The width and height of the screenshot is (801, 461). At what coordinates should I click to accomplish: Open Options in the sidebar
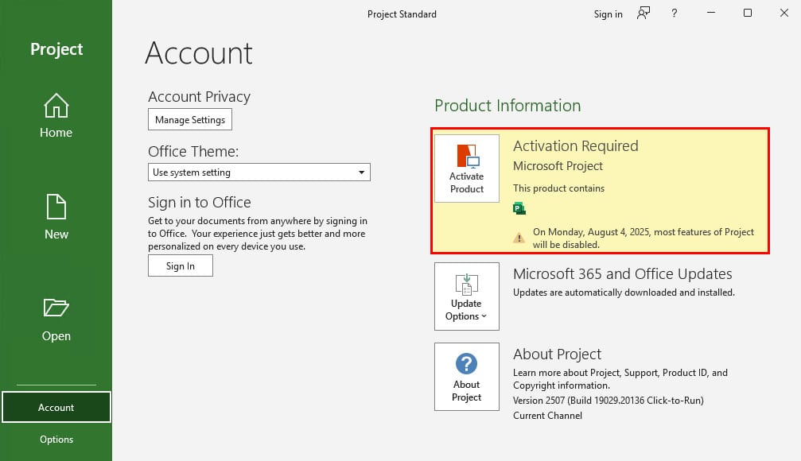pos(56,439)
